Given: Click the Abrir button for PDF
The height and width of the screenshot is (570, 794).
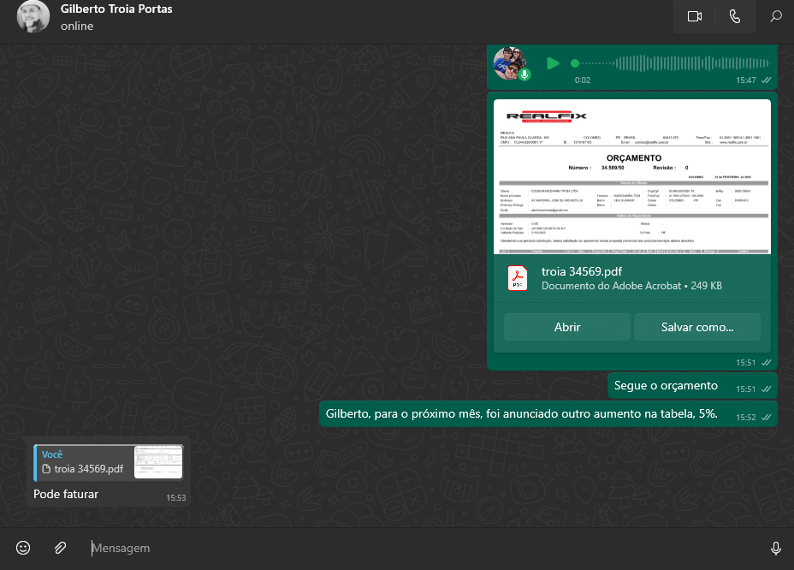Looking at the screenshot, I should [566, 327].
